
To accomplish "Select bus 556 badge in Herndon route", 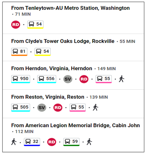I will (47, 79).
